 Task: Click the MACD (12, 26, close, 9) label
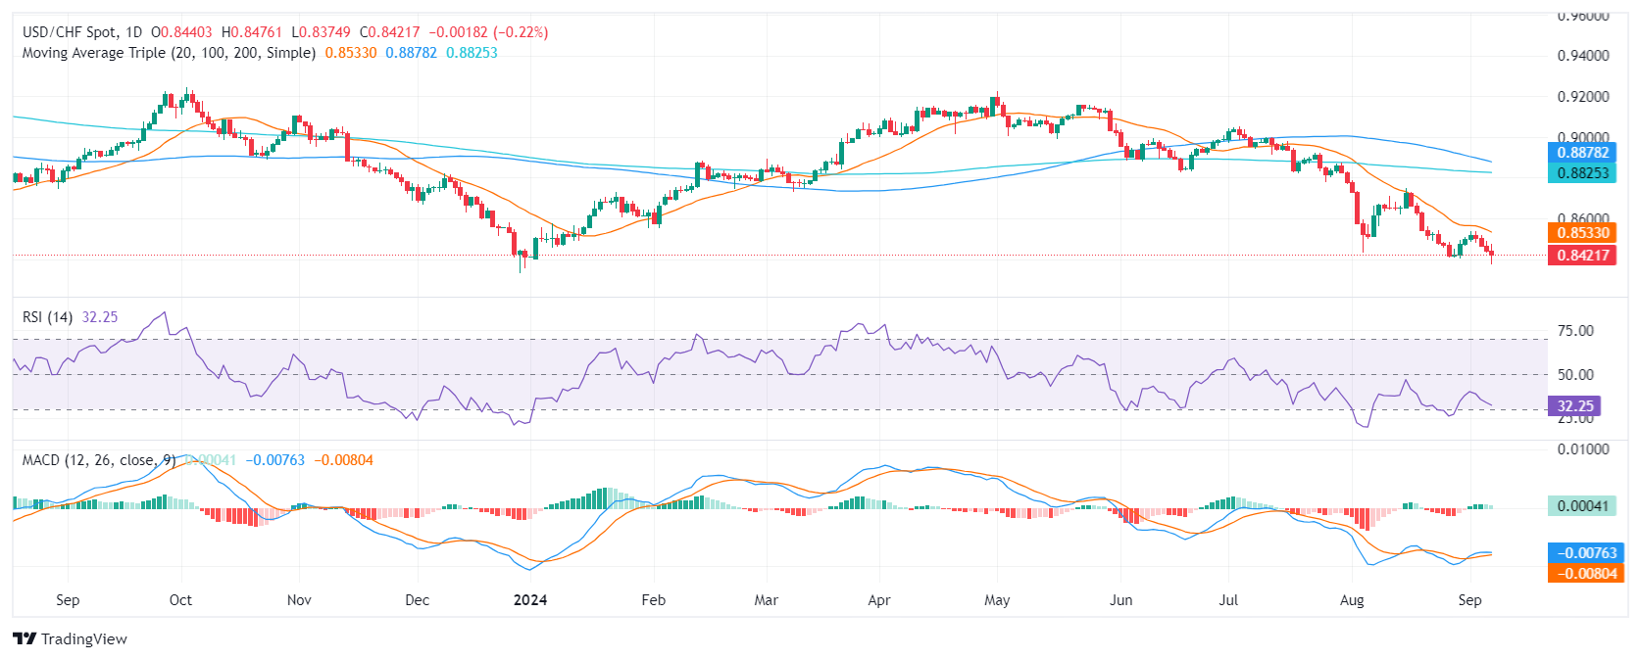[99, 460]
